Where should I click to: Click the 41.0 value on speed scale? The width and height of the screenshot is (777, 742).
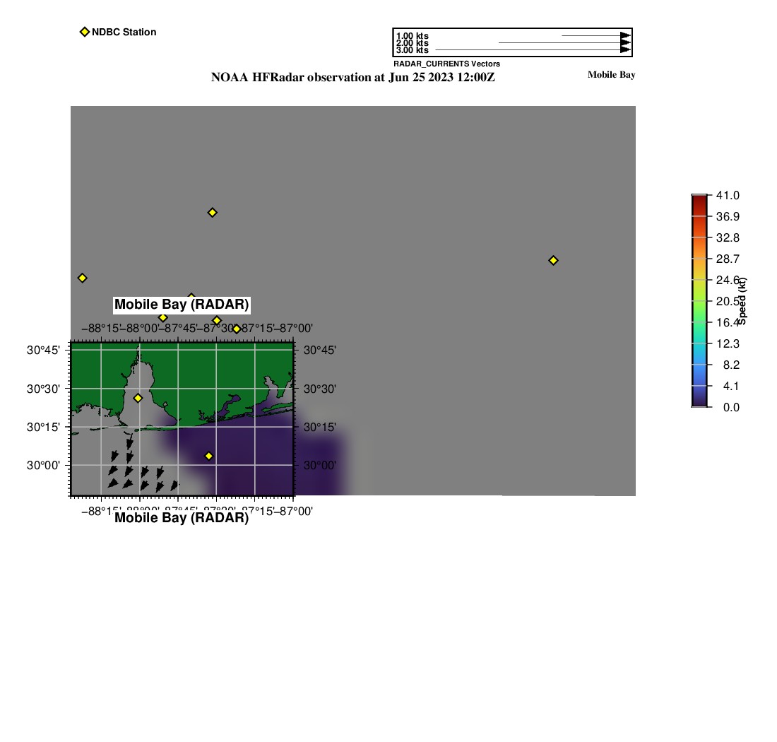coord(727,196)
